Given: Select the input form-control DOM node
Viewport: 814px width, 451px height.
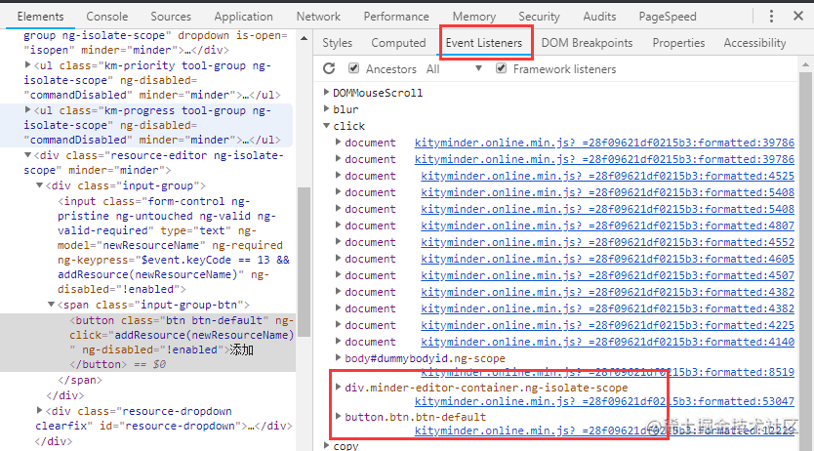Looking at the screenshot, I should (x=174, y=245).
